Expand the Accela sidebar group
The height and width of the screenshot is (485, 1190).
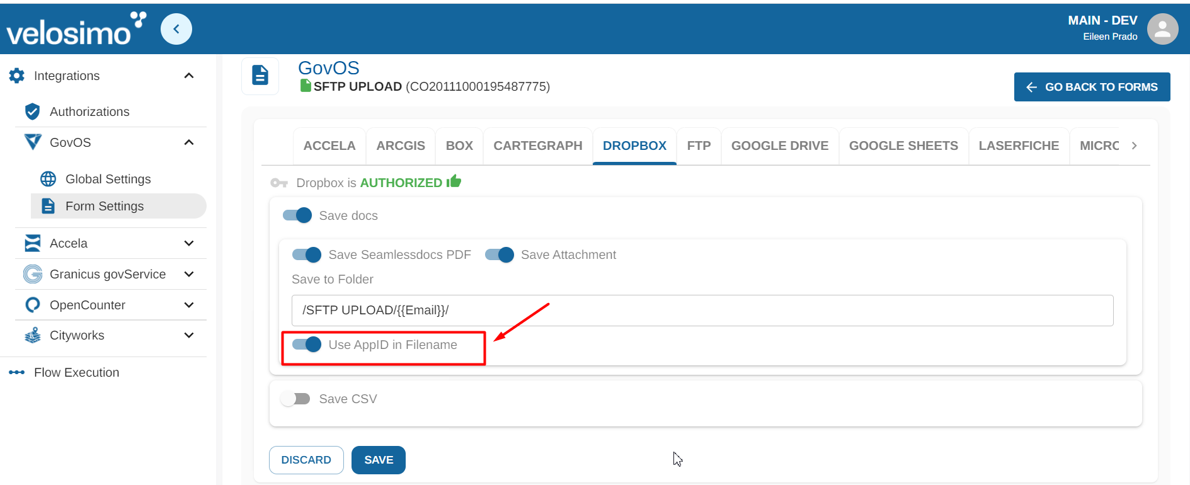189,243
